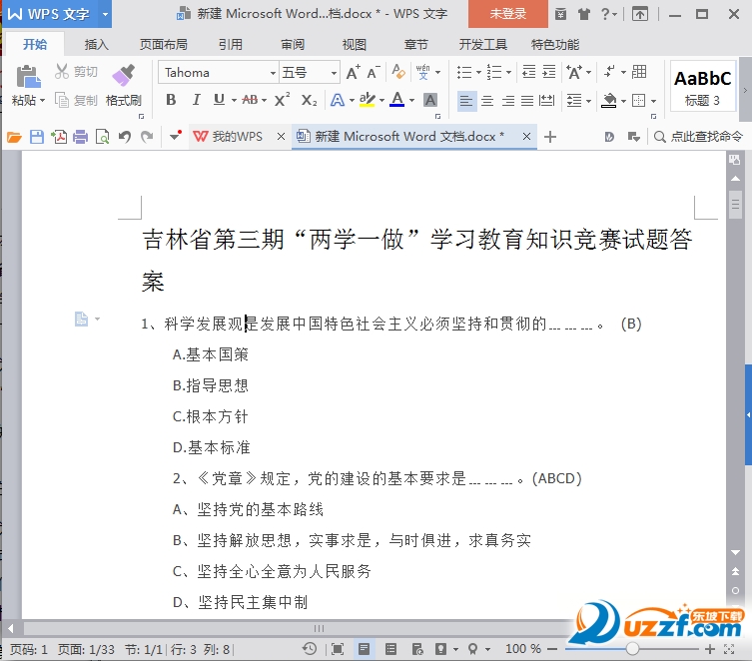
Task: Switch to the 审阅 ribbon tab
Action: pyautogui.click(x=293, y=45)
